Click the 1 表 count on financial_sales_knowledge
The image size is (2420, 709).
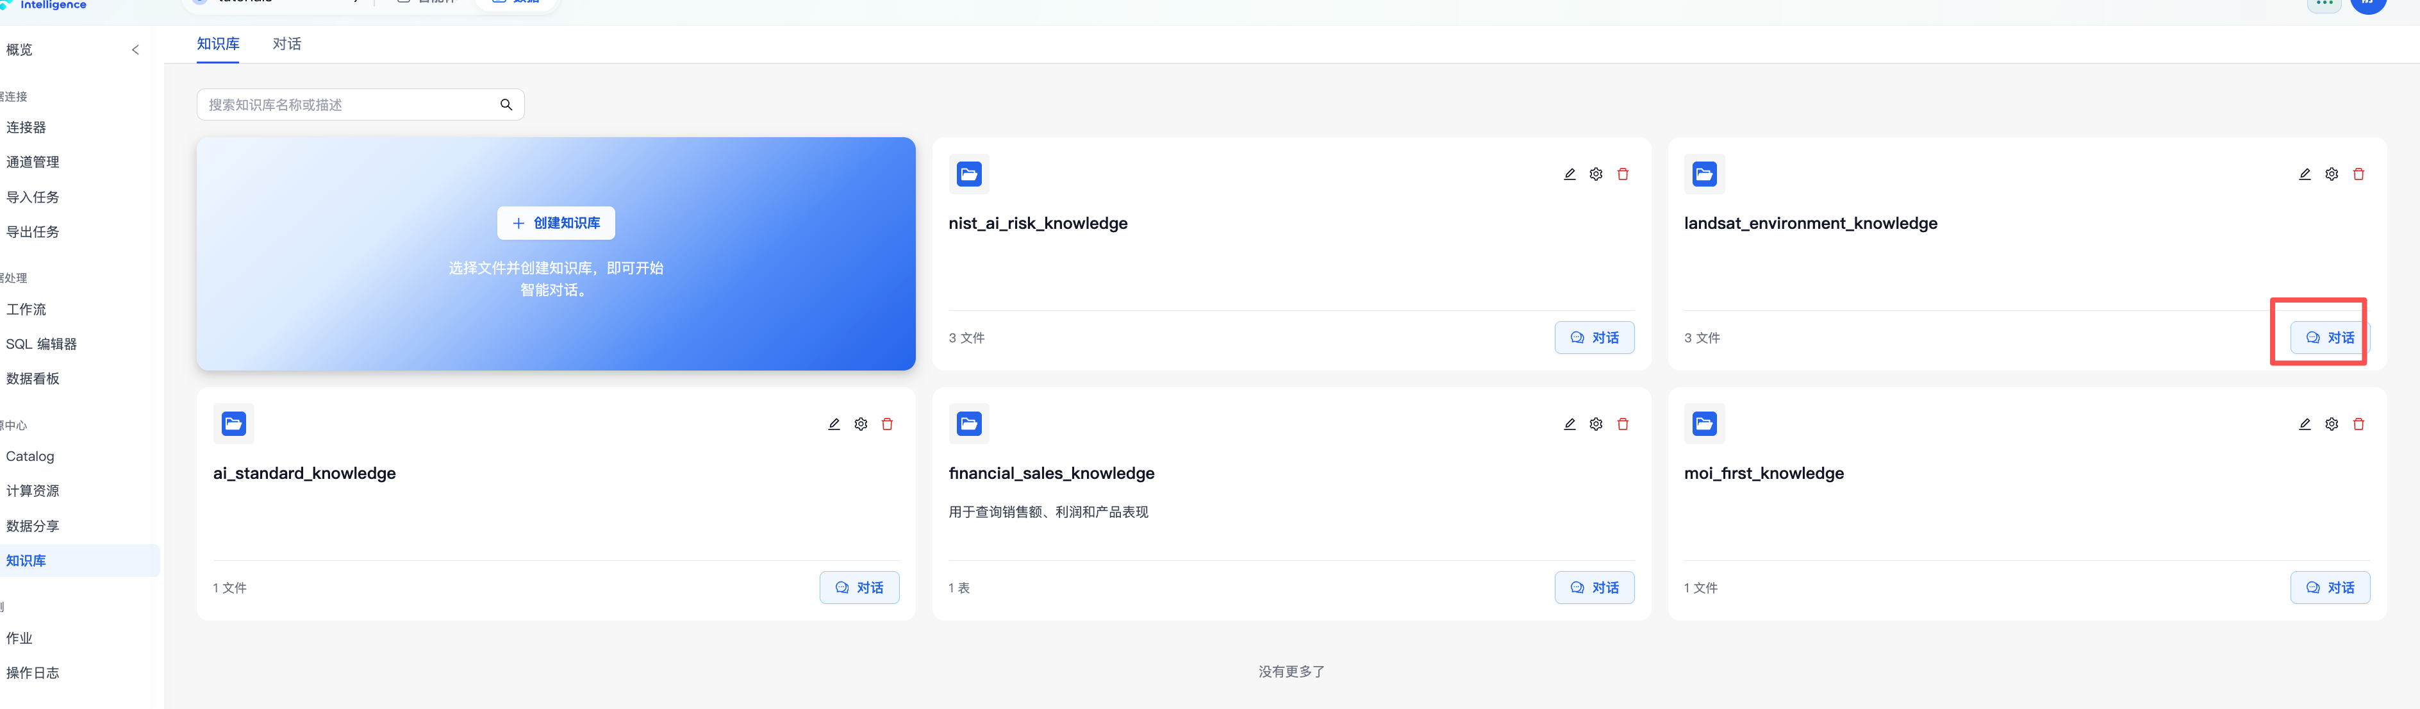click(x=958, y=588)
